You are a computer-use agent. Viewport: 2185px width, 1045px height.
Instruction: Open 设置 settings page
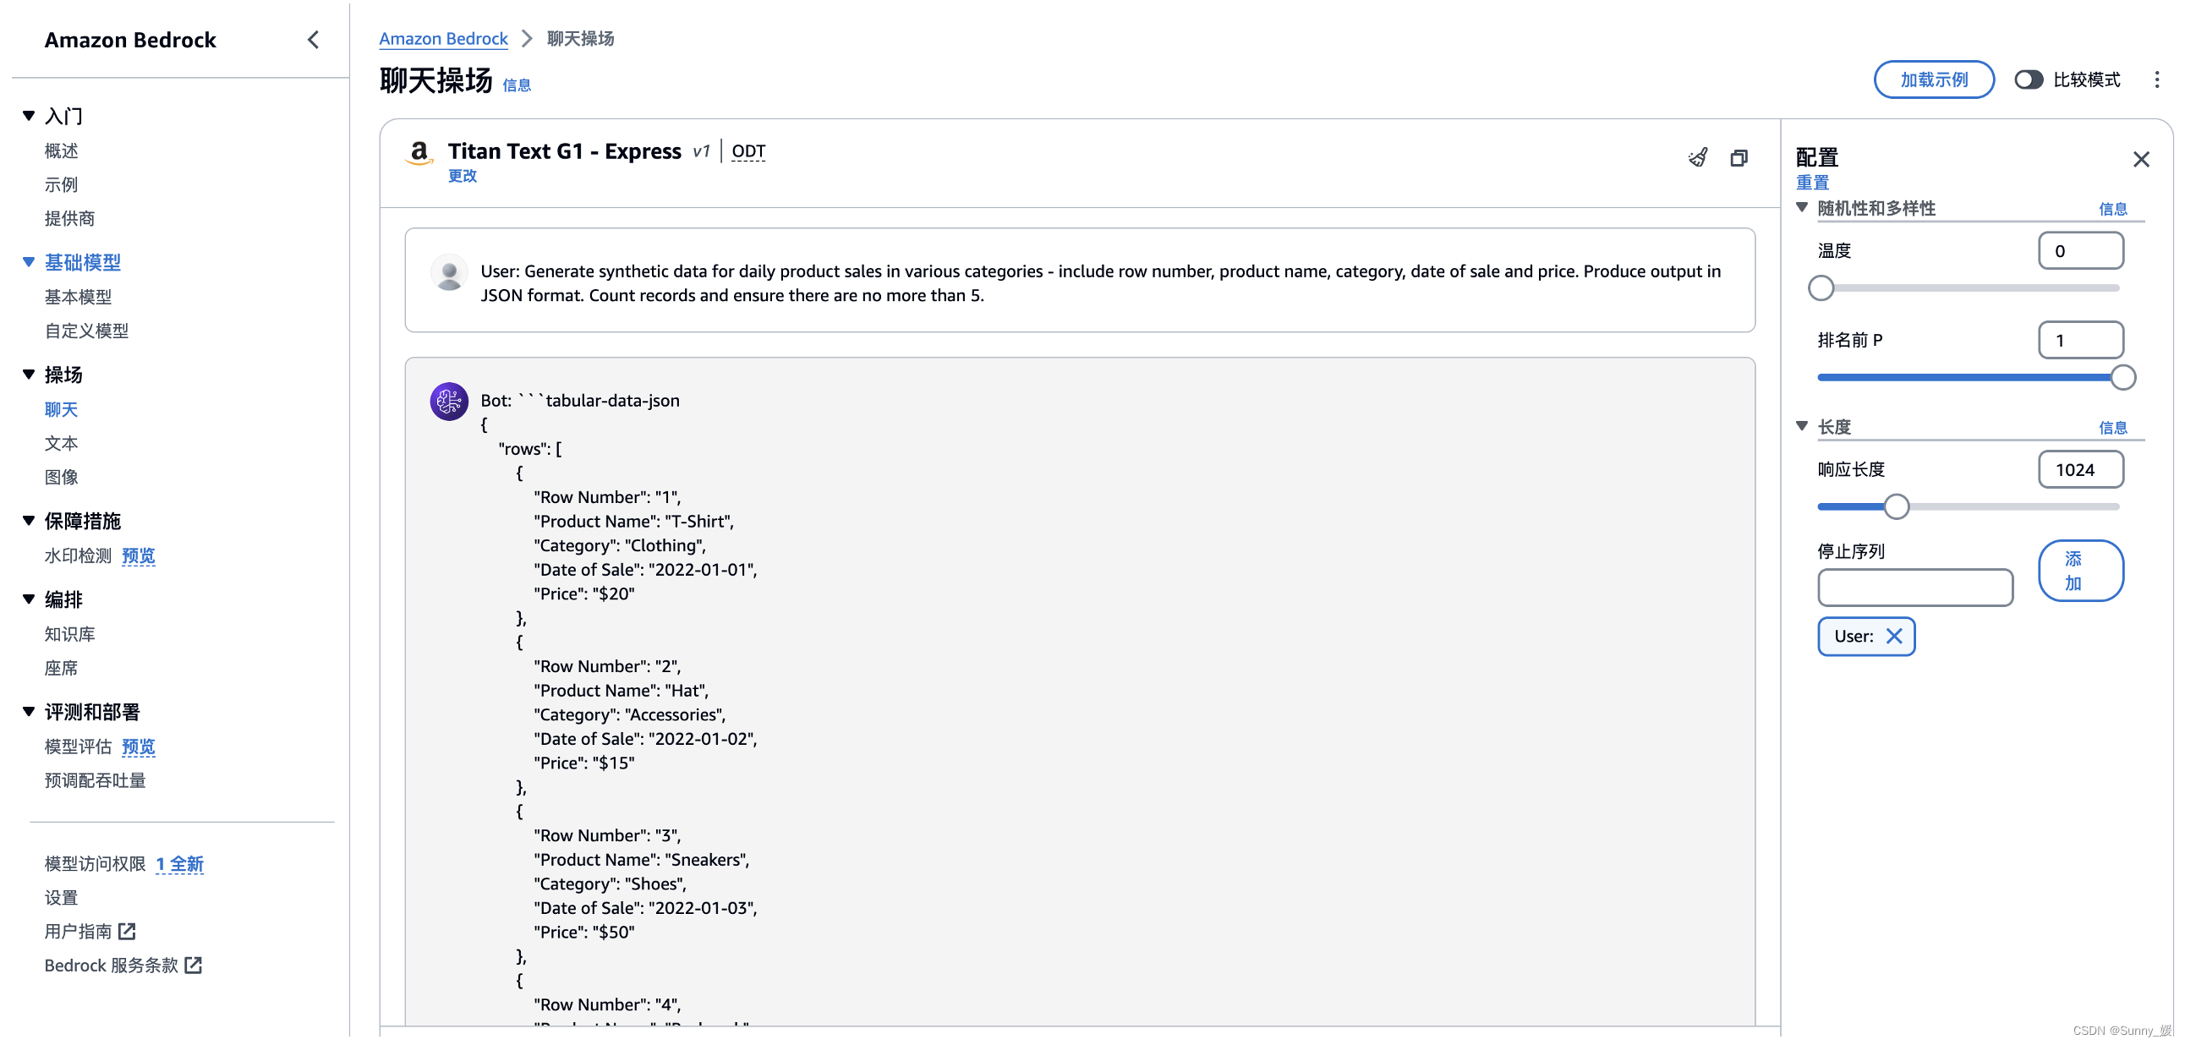[x=61, y=897]
